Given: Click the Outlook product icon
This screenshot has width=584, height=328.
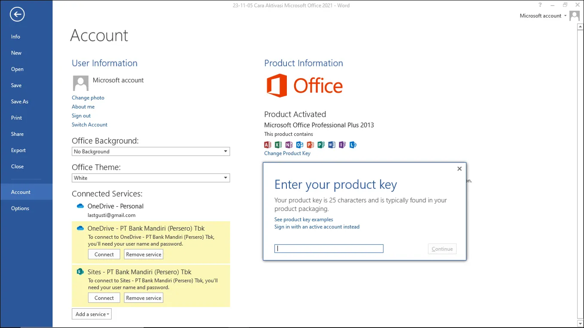Looking at the screenshot, I should click(300, 145).
